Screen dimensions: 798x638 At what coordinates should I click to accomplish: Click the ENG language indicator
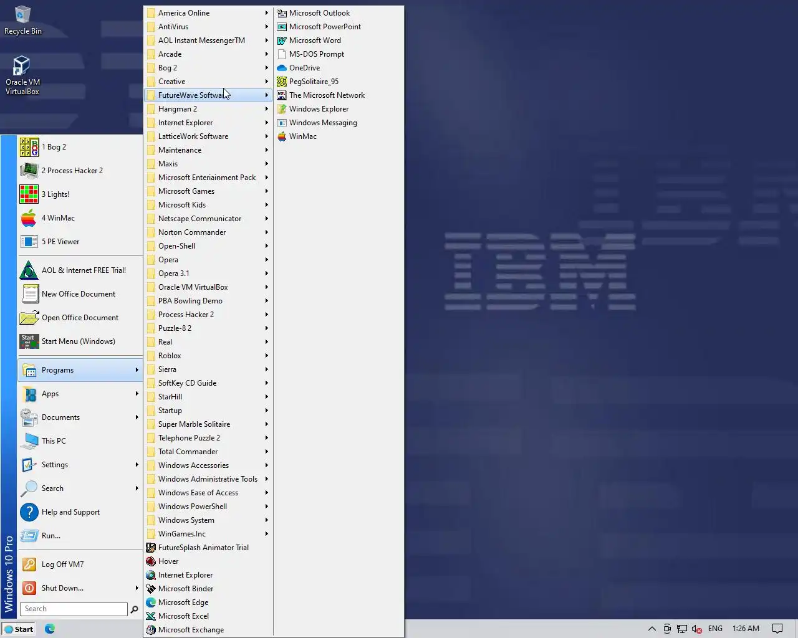[x=715, y=629]
